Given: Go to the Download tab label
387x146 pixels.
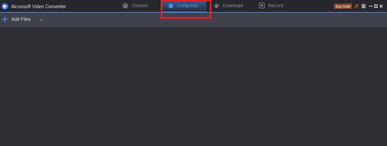Looking at the screenshot, I should [233, 6].
